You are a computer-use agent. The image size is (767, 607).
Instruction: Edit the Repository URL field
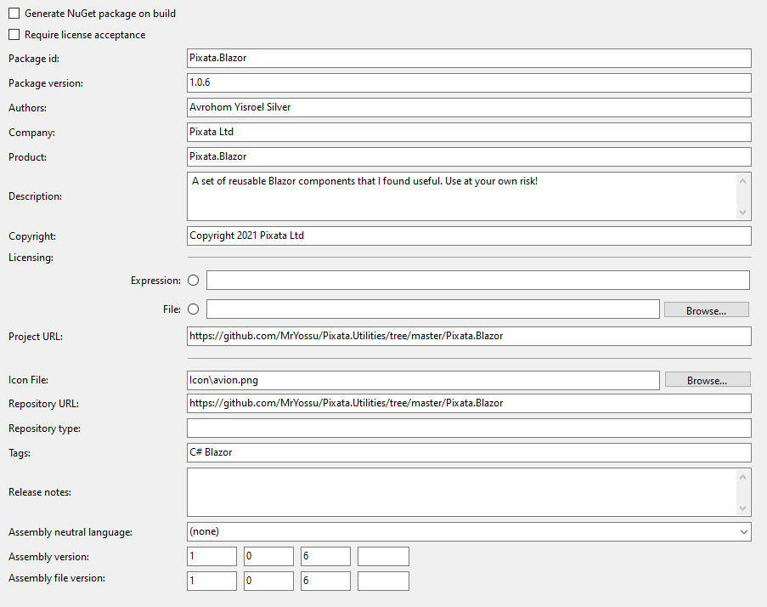(469, 403)
